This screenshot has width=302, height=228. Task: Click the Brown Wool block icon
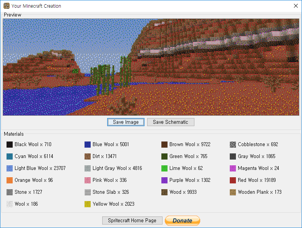click(x=164, y=145)
